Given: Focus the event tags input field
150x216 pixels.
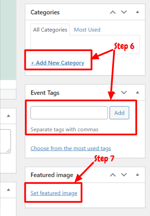Looking at the screenshot, I should pos(69,113).
